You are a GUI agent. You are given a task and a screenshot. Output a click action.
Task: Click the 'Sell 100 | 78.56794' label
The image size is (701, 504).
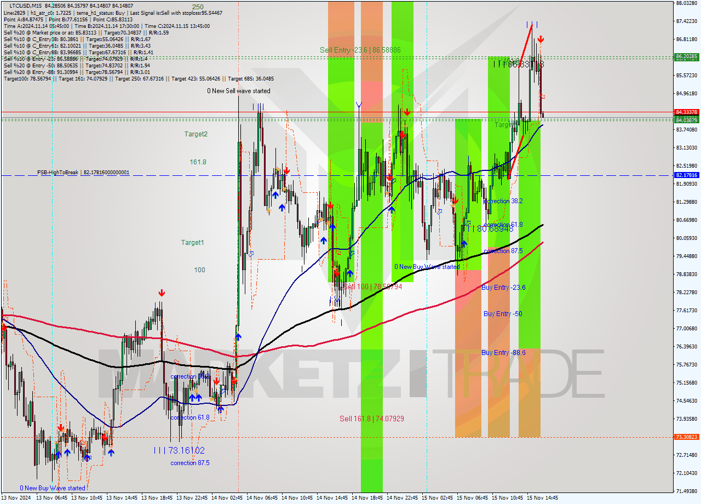(372, 287)
